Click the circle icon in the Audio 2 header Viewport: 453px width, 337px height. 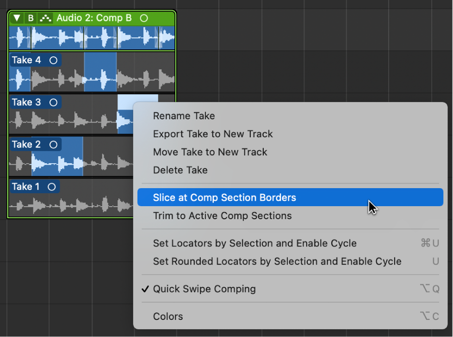click(143, 18)
